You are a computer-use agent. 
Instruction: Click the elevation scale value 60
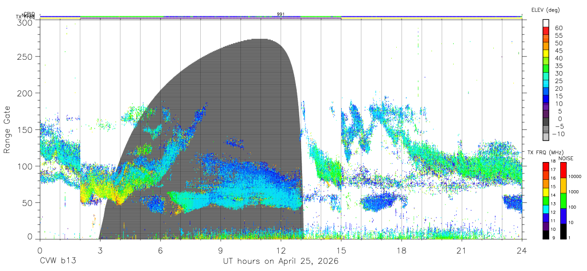coord(558,28)
